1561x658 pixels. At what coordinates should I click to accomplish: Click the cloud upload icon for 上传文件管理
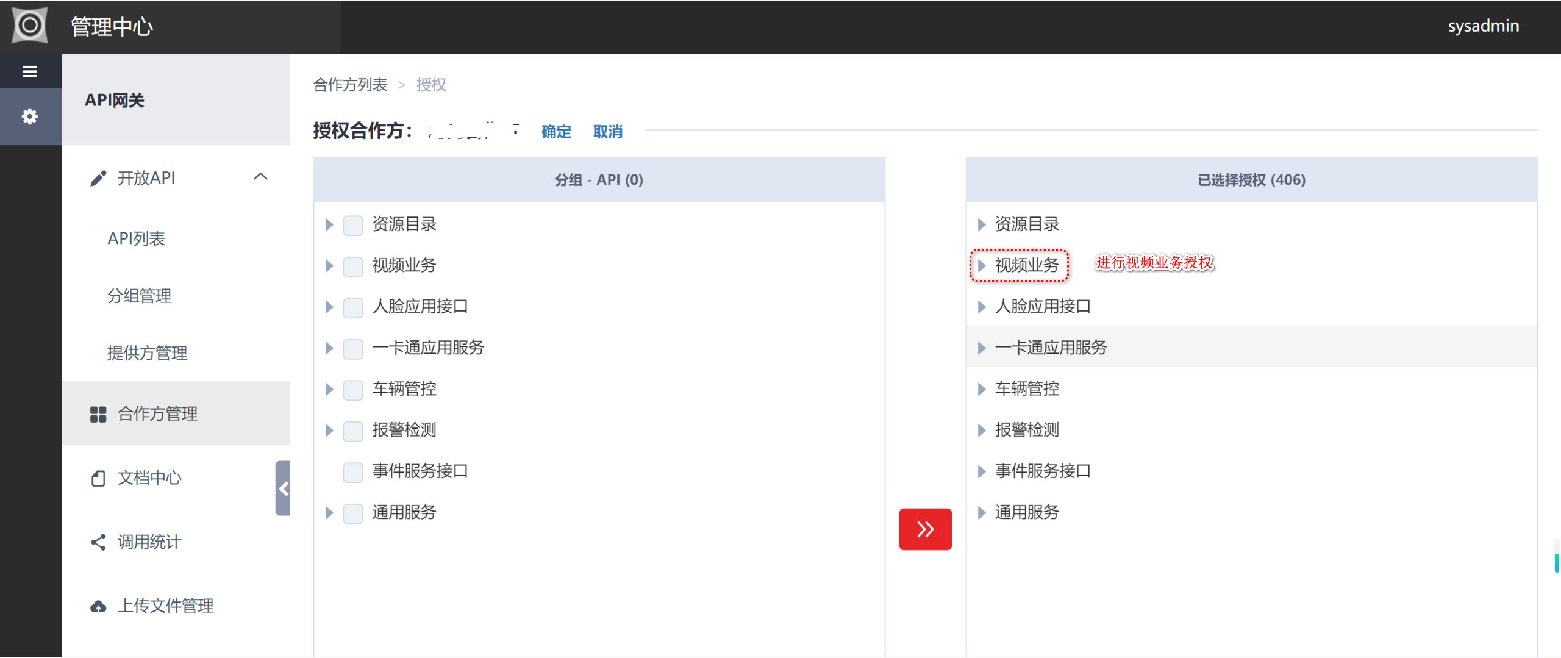click(x=98, y=606)
